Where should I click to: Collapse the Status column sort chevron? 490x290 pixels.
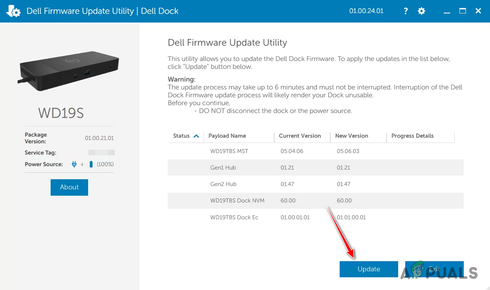[x=196, y=136]
